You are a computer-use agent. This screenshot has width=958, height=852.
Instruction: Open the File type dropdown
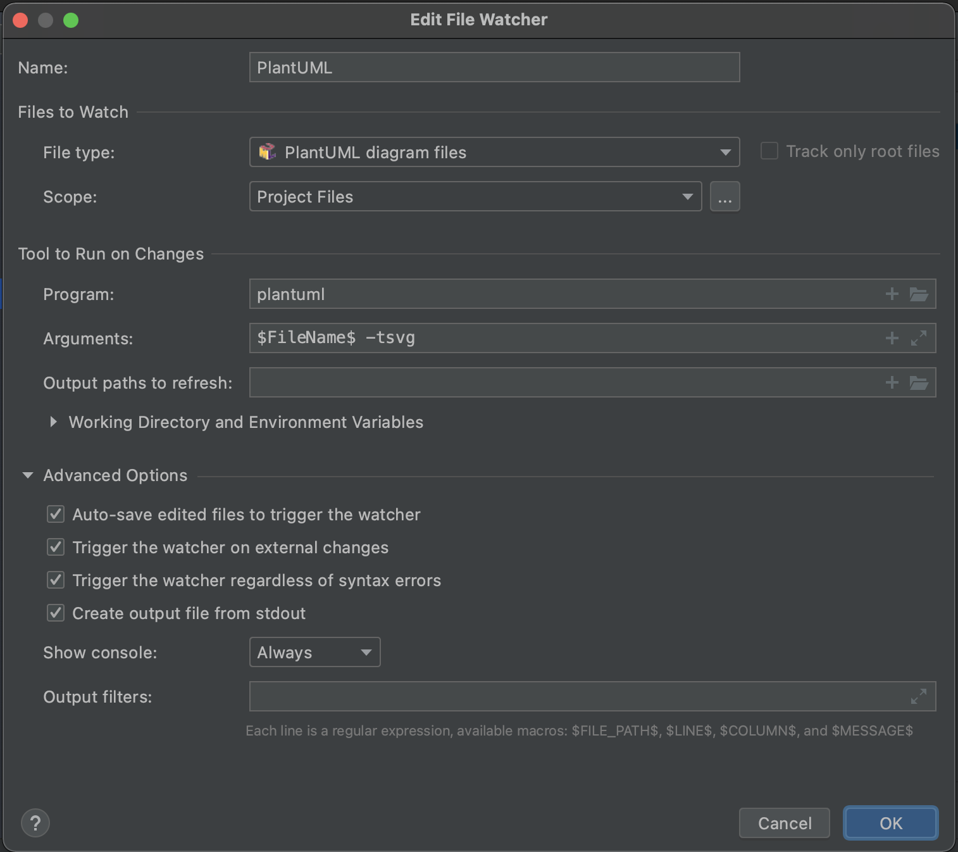click(725, 152)
